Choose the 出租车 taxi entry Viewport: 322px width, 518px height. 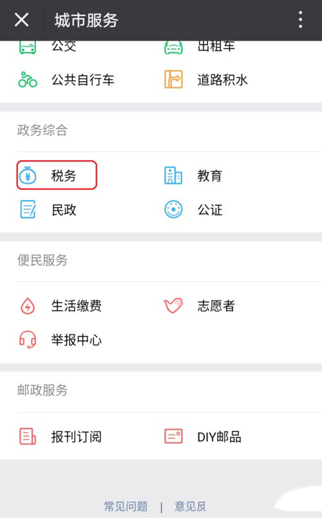click(200, 46)
